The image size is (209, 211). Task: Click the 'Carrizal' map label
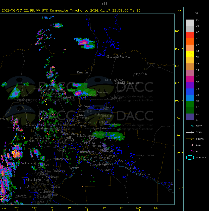point(75,168)
